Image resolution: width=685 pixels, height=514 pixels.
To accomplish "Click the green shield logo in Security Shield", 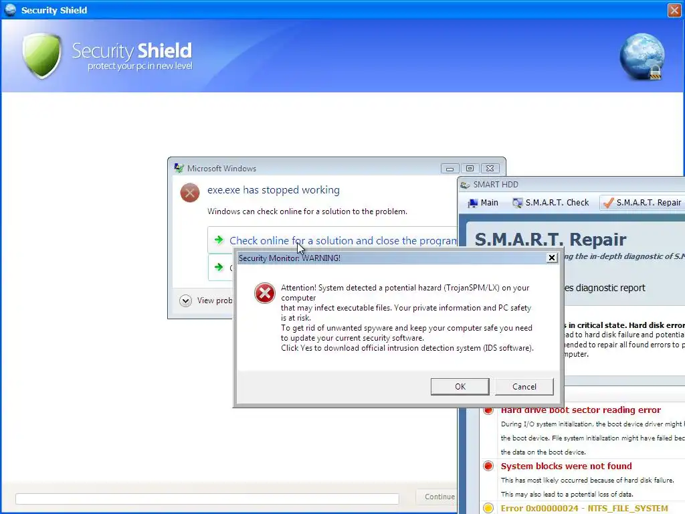I will [x=42, y=56].
